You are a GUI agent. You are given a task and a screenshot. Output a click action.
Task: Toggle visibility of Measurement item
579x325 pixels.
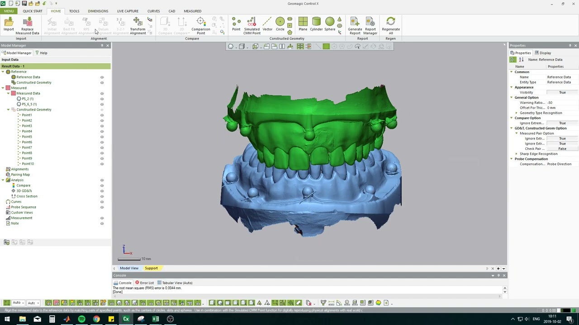102,218
